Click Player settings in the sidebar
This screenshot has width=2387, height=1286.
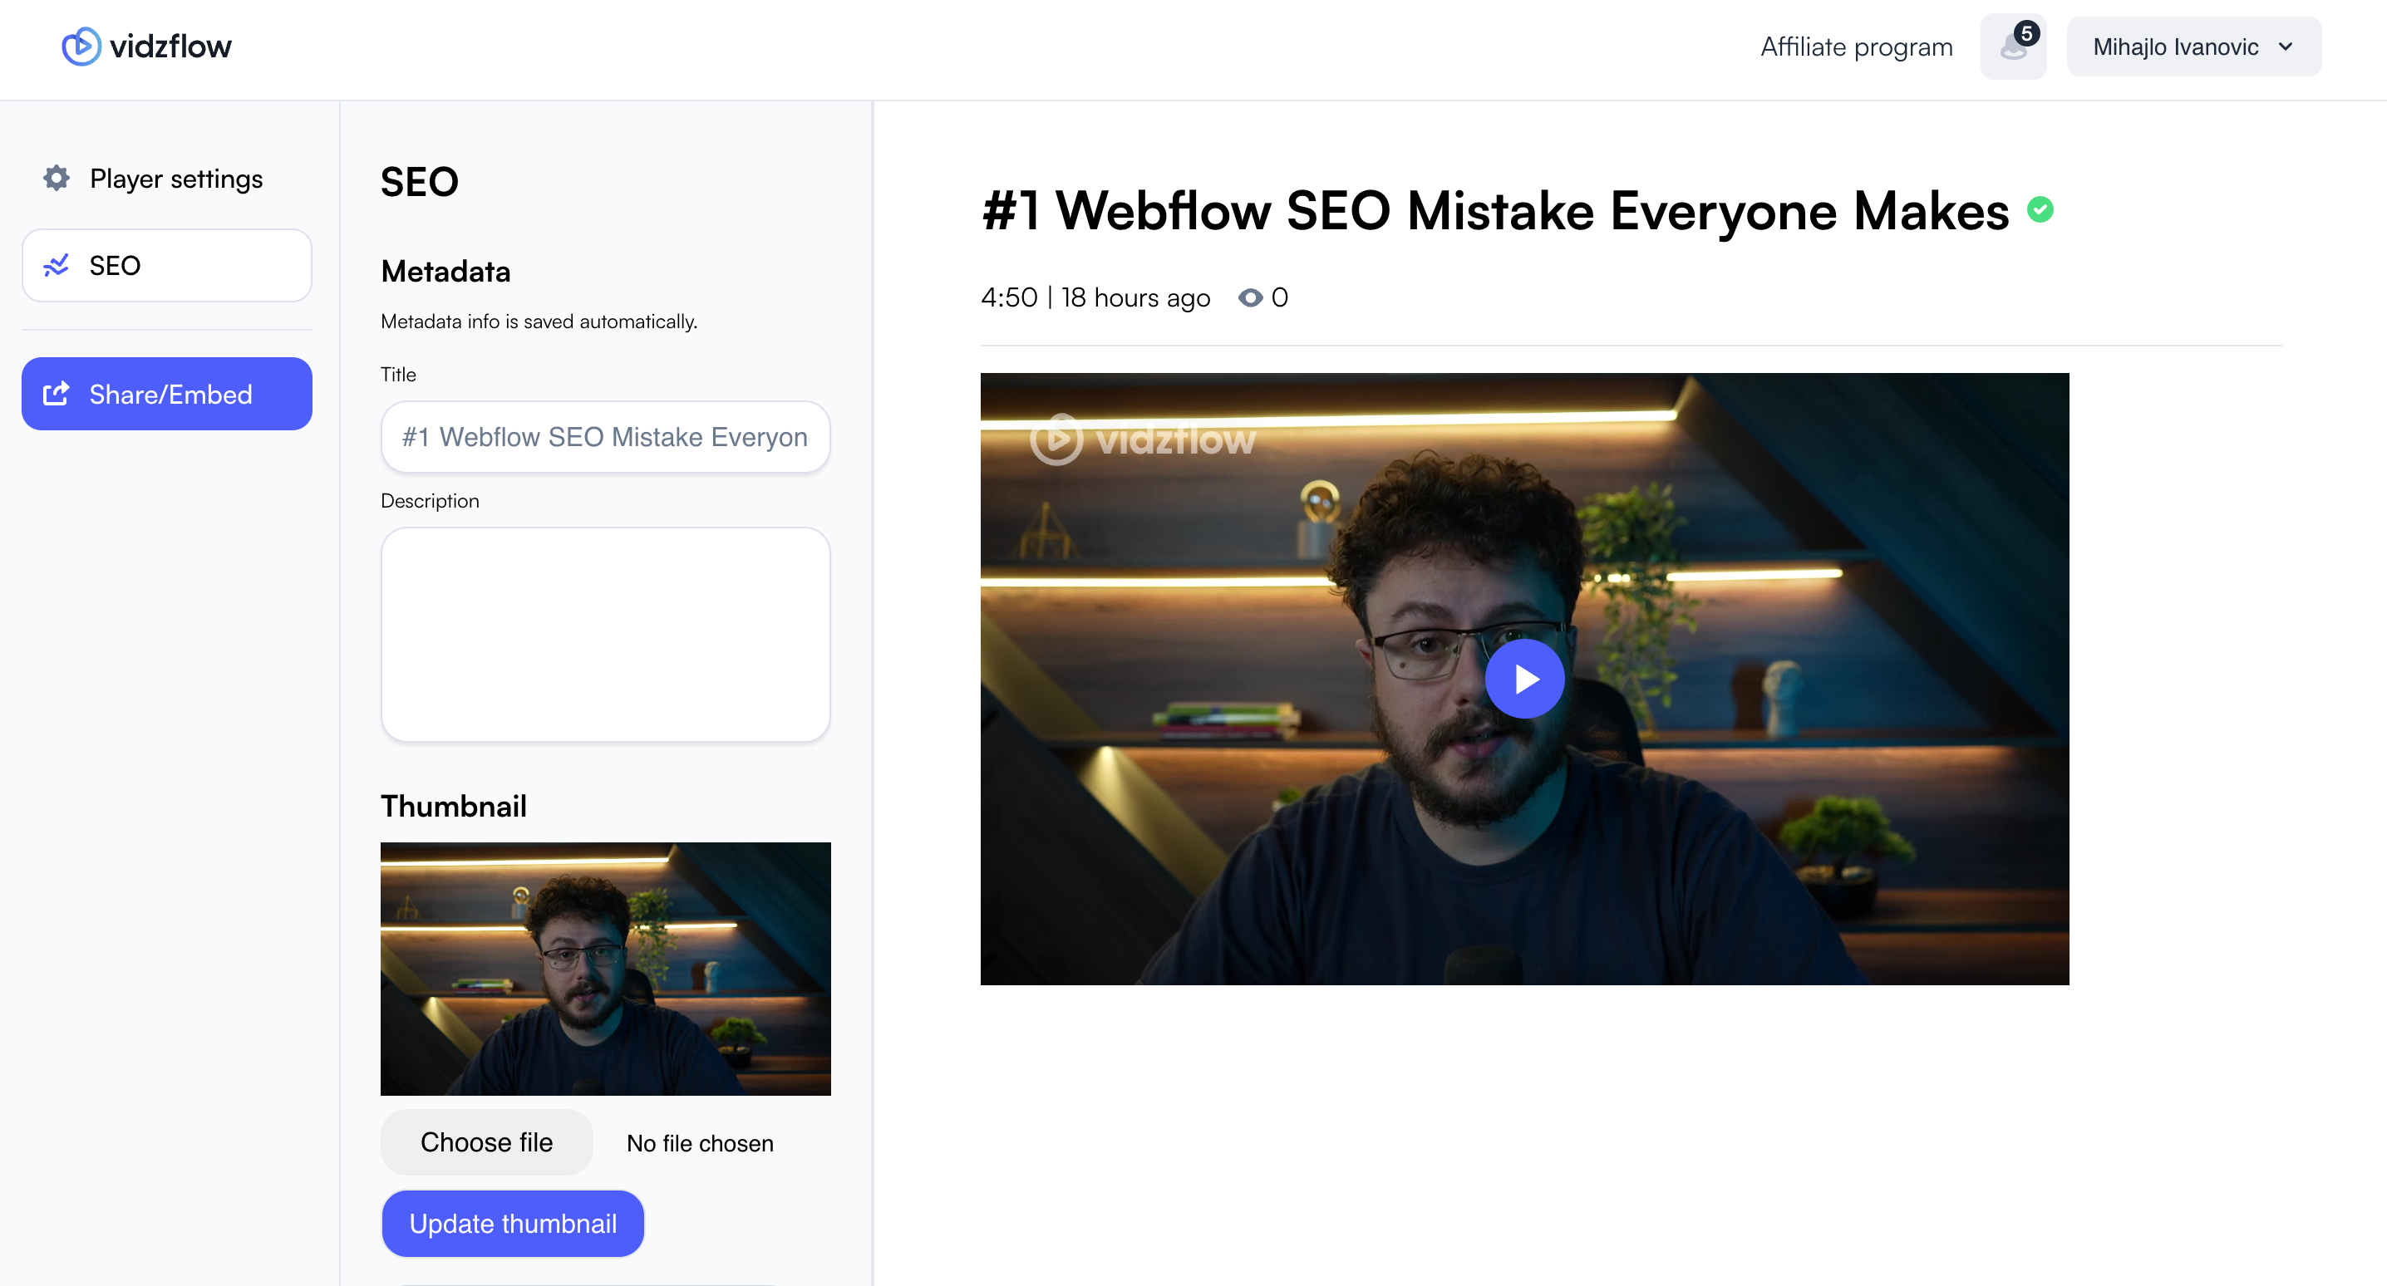[175, 178]
